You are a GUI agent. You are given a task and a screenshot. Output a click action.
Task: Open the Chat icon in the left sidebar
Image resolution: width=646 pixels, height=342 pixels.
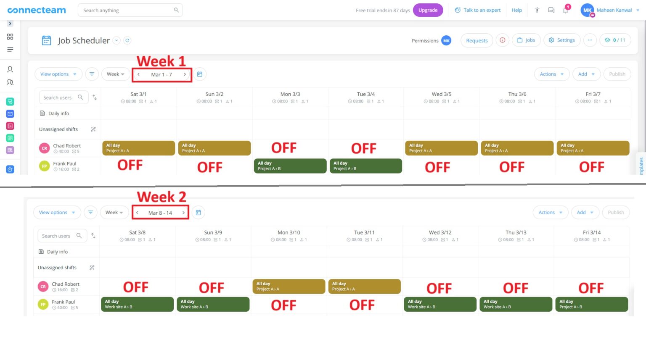(x=10, y=102)
